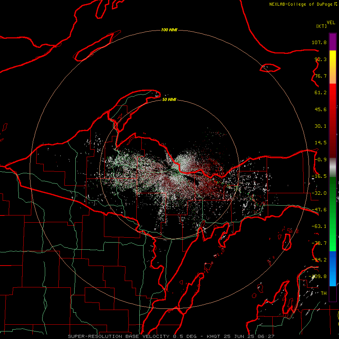
Task: Select the -63.1 legend value
Action: click(319, 226)
